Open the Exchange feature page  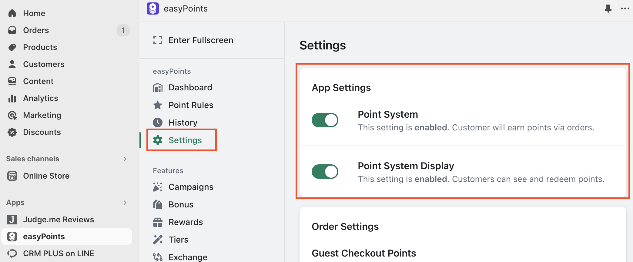[188, 257]
